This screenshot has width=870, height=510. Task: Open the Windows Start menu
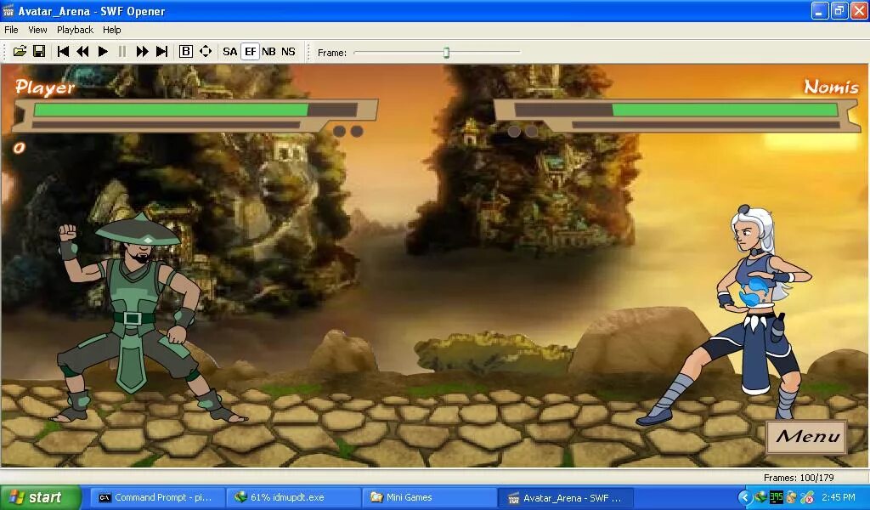pyautogui.click(x=41, y=497)
